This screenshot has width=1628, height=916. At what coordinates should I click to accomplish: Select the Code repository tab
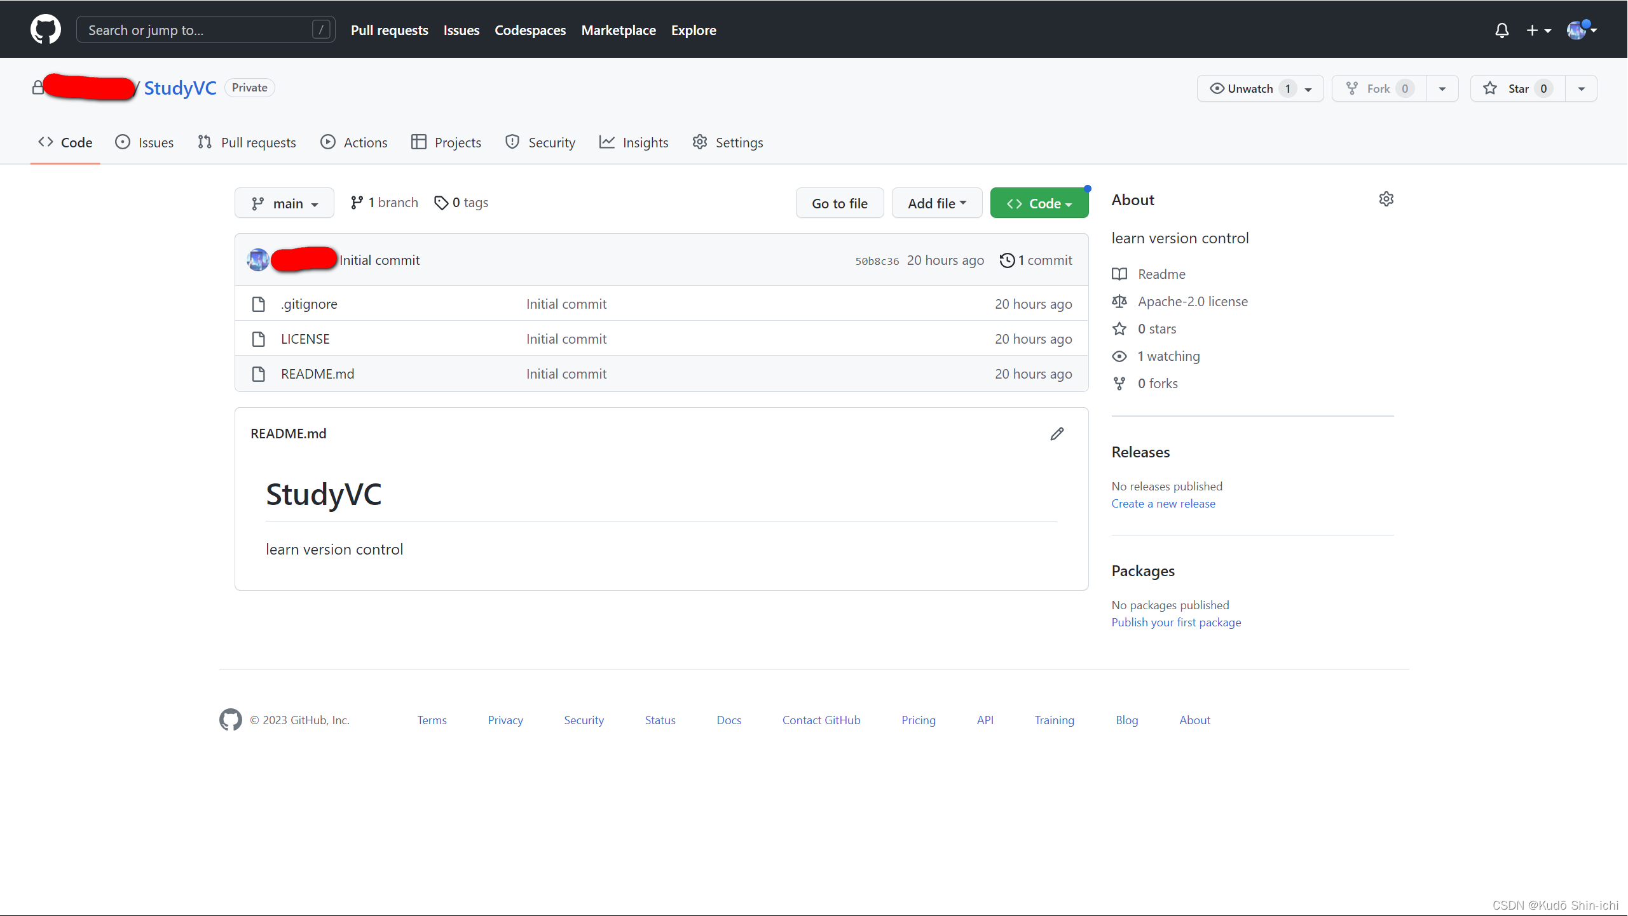(x=65, y=142)
